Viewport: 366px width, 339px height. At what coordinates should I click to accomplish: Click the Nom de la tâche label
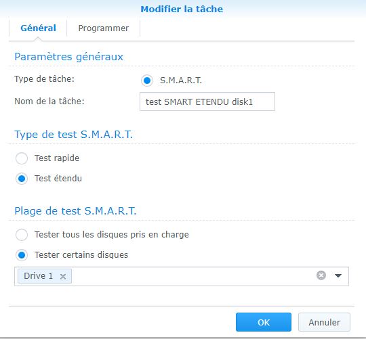(x=49, y=101)
